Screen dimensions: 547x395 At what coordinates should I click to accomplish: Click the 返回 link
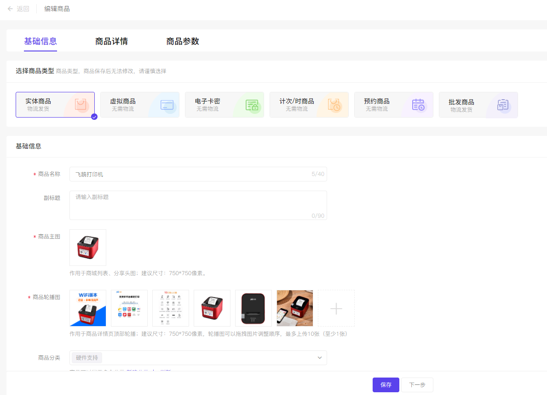23,9
